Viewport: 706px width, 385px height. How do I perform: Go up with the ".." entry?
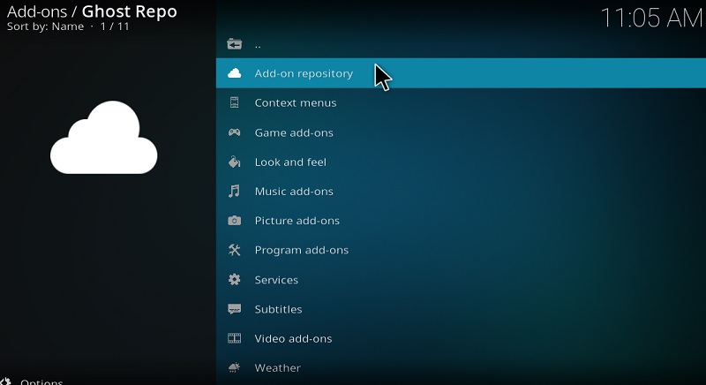(x=461, y=44)
